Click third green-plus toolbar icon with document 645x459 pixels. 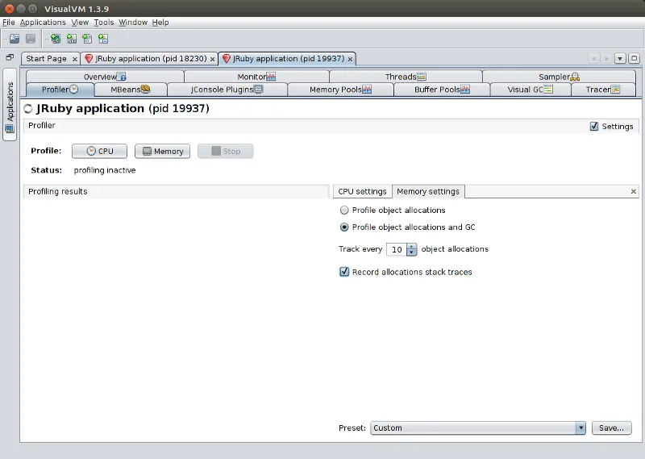point(87,39)
